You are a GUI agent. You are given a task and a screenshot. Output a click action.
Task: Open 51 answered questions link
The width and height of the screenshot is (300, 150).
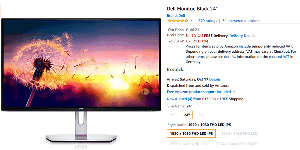(241, 21)
